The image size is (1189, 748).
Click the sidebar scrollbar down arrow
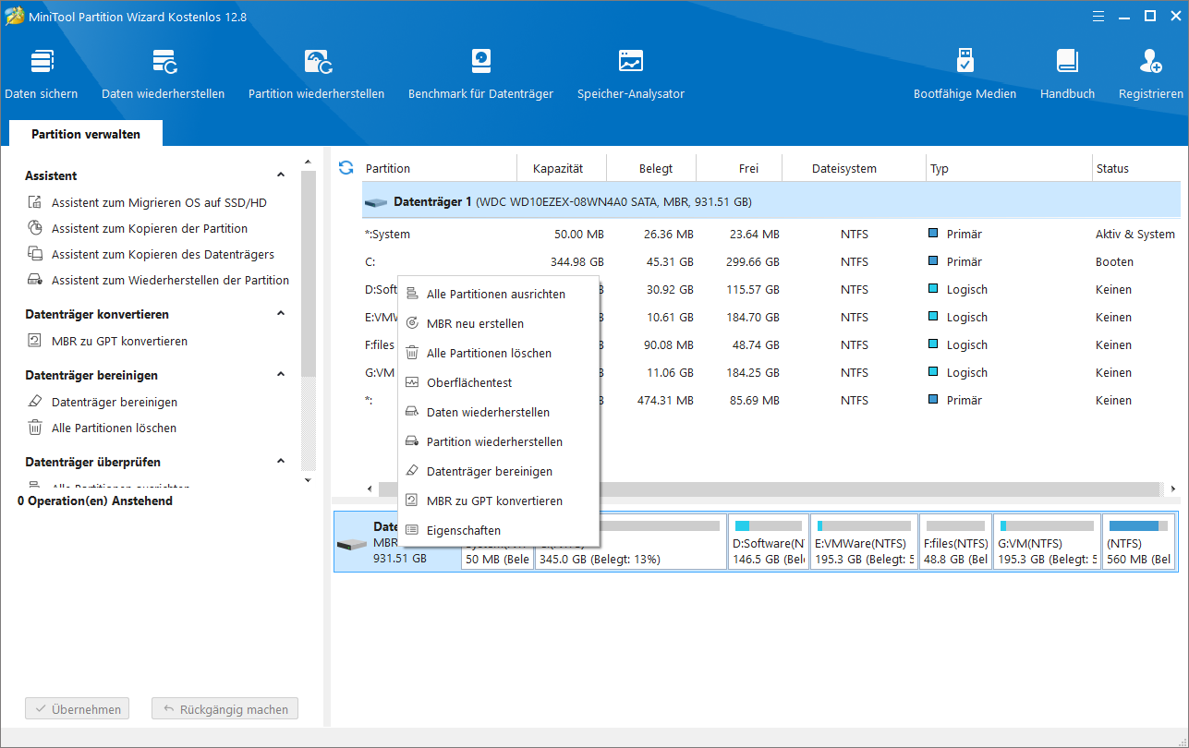click(309, 480)
